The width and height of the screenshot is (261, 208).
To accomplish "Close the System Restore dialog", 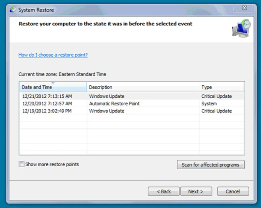I will (244, 8).
